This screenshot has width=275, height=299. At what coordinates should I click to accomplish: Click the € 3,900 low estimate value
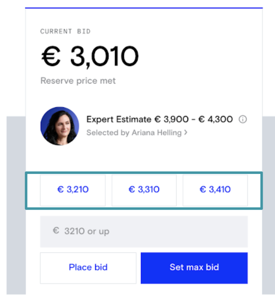[x=171, y=119]
